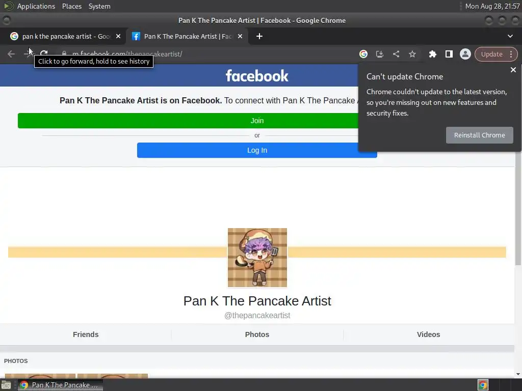Expand the tab search dropdown arrow
The image size is (522, 391).
510,36
